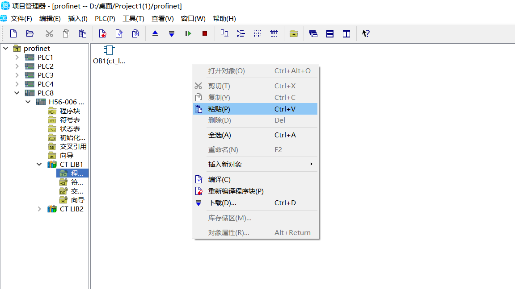Click the Tile horizontally toolbar icon

pyautogui.click(x=330, y=33)
